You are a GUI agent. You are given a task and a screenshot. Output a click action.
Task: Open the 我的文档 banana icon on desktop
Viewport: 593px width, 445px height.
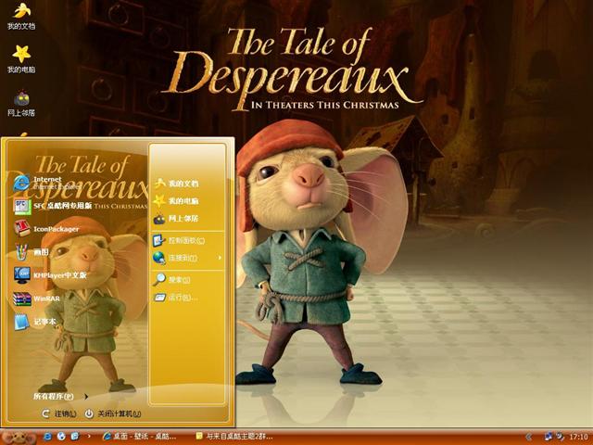(x=21, y=17)
